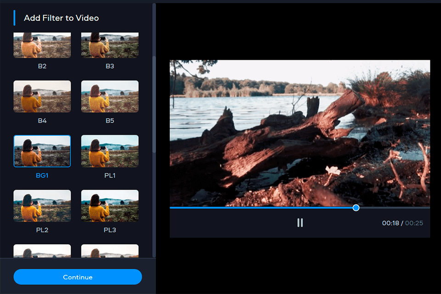The image size is (441, 294).
Task: Click the B5 filter label text
Action: point(110,121)
